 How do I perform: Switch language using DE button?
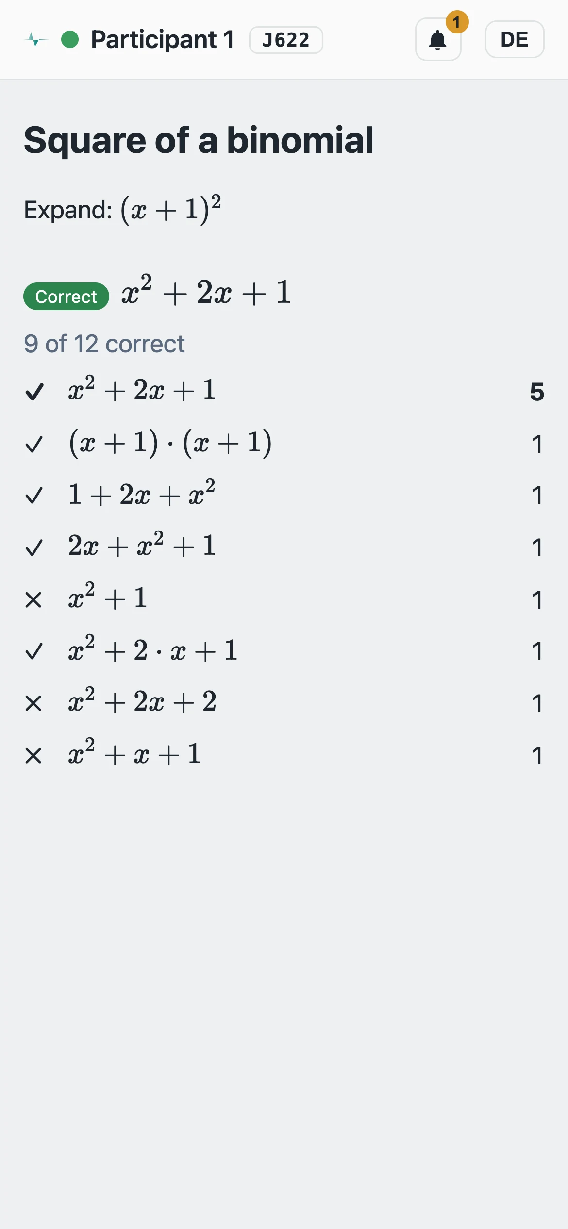pyautogui.click(x=515, y=39)
